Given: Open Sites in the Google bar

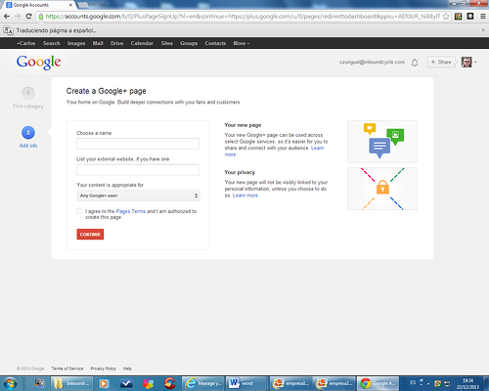Looking at the screenshot, I should [167, 43].
